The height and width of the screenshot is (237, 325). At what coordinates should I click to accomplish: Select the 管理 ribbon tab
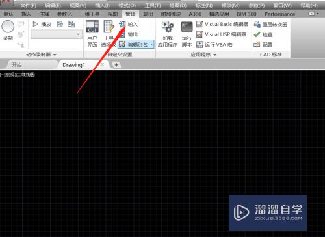[131, 14]
